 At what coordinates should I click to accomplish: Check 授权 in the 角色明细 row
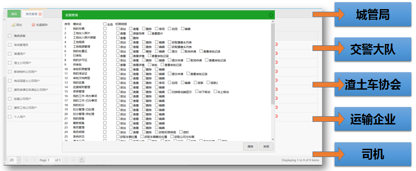tap(181, 132)
